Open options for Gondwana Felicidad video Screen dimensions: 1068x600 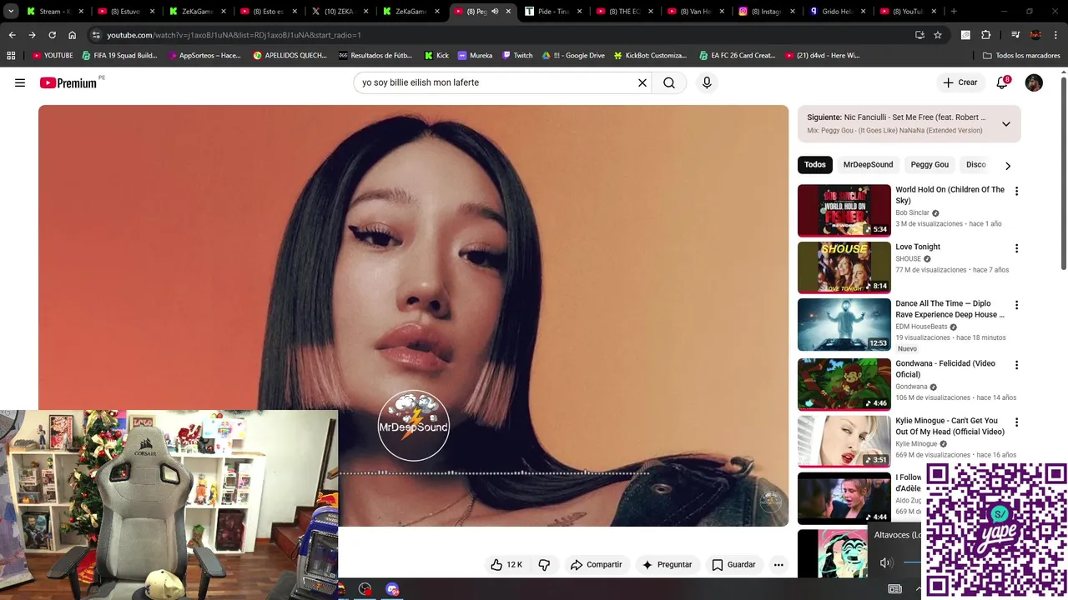[x=1016, y=365]
